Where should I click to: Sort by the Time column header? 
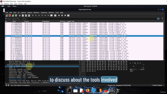tap(14, 21)
